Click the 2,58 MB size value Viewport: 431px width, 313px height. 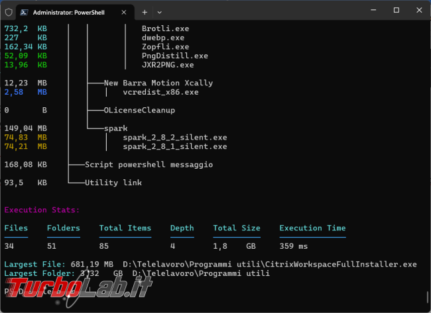pyautogui.click(x=26, y=92)
